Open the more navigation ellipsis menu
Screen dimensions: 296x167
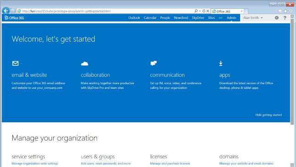pyautogui.click(x=221, y=18)
